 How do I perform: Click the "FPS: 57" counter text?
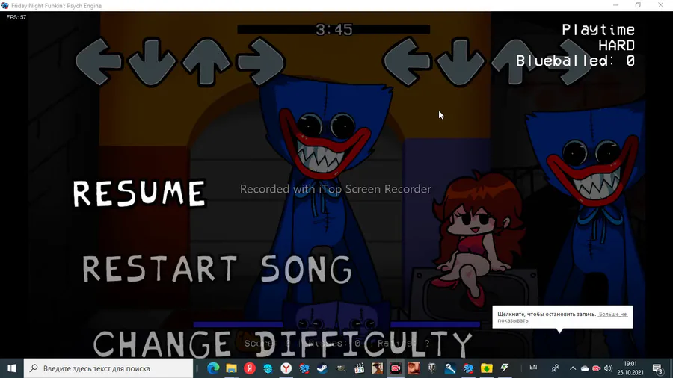16,17
